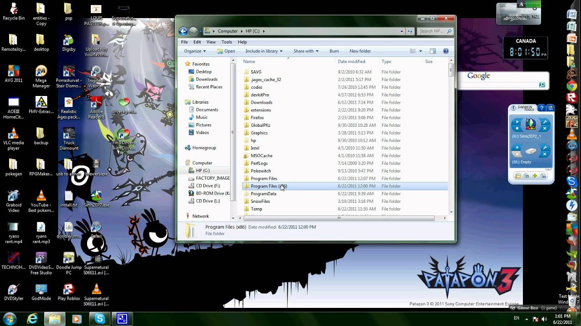This screenshot has width=581, height=326.
Task: Select VLC media player desktop shortcut
Action: point(14,139)
